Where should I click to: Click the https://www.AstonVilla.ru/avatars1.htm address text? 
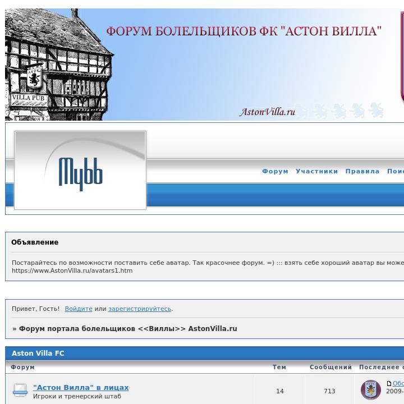(x=72, y=271)
